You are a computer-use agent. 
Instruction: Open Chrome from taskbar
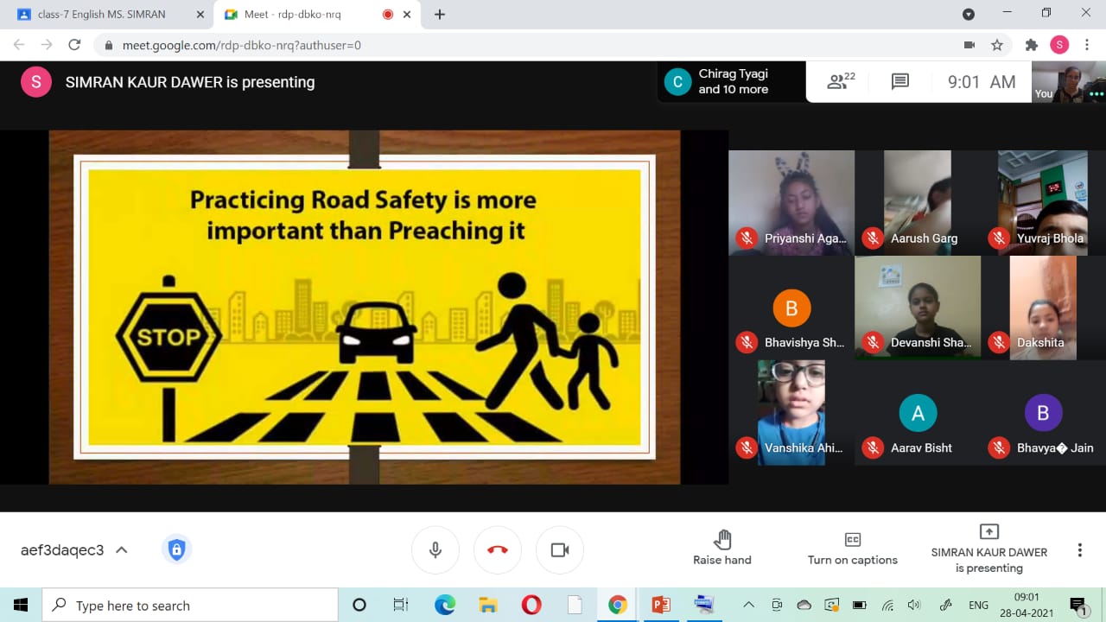pos(617,605)
